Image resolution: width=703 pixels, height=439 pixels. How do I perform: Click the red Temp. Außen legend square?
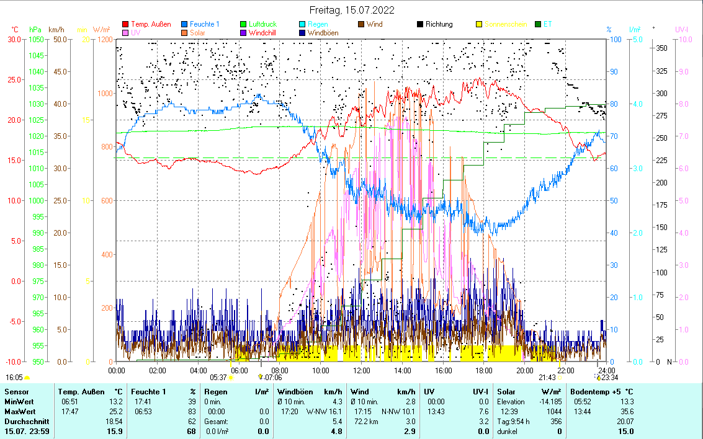tap(126, 25)
